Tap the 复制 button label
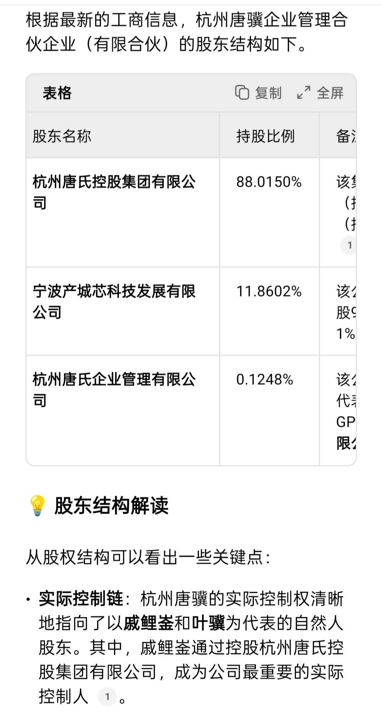 click(x=268, y=93)
